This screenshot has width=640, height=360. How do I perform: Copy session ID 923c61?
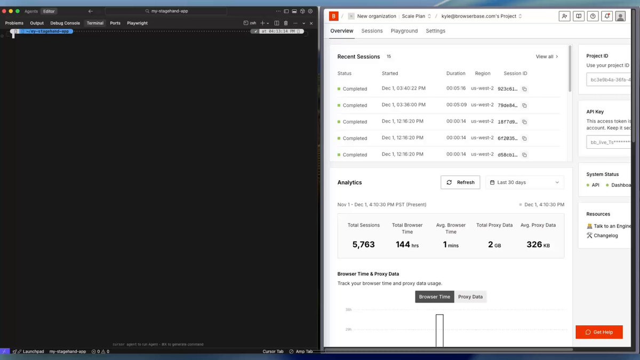(524, 89)
